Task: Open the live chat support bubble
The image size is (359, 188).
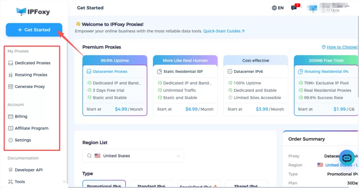Action: coord(347,158)
